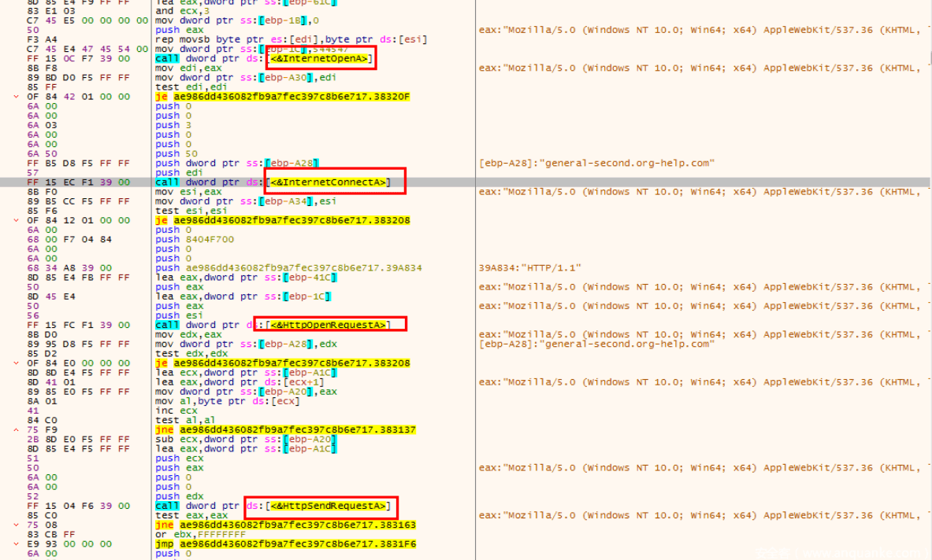Click the HTTP/1.1 string comment

coord(529,267)
